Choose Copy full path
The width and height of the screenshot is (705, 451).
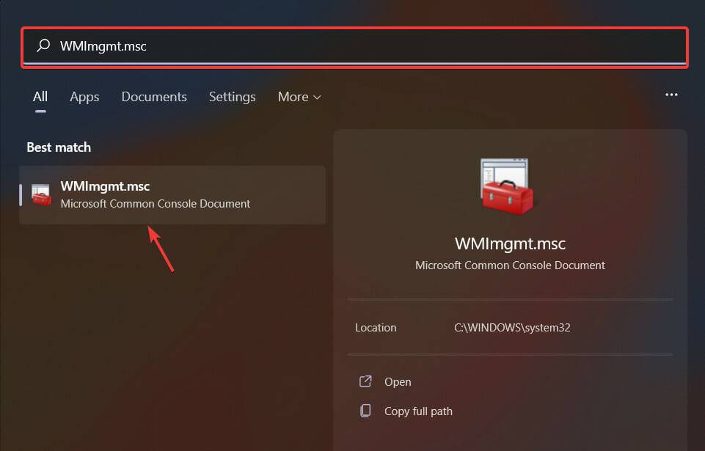pos(418,411)
